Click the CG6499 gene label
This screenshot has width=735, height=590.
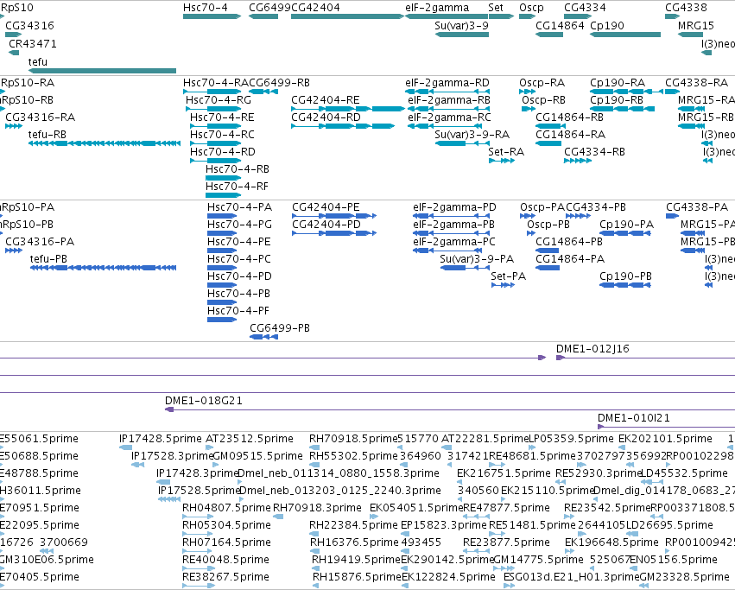[x=270, y=8]
